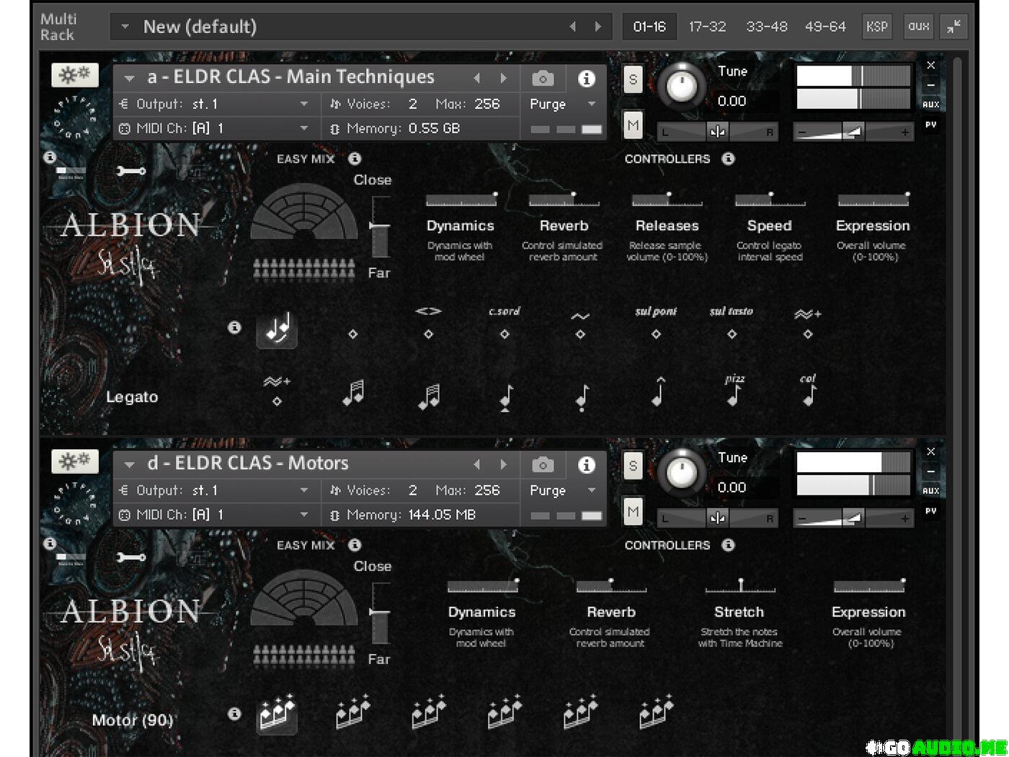Click articulation info icon beside Legato button
1009x757 pixels.
(234, 327)
